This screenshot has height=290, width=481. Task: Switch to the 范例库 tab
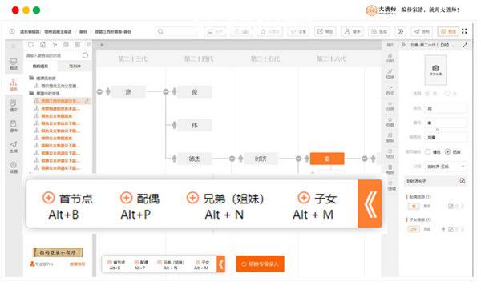(x=75, y=66)
